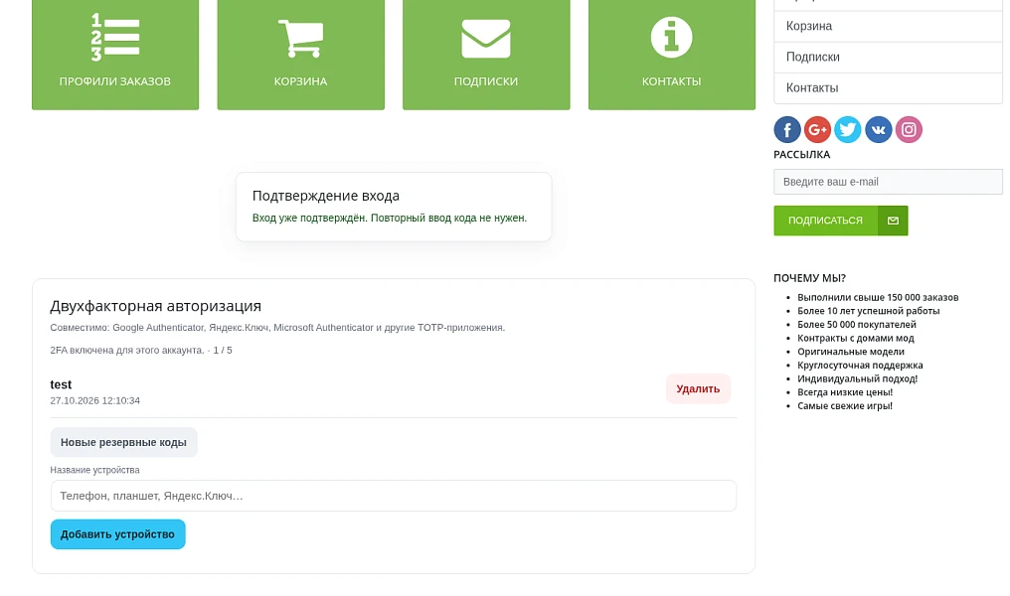Click Более 10 лет успешной работы
This screenshot has width=1010, height=596.
[868, 311]
